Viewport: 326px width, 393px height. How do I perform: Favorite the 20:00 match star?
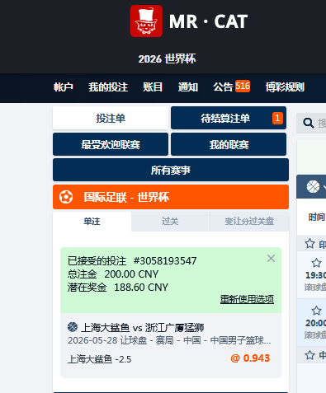316,311
